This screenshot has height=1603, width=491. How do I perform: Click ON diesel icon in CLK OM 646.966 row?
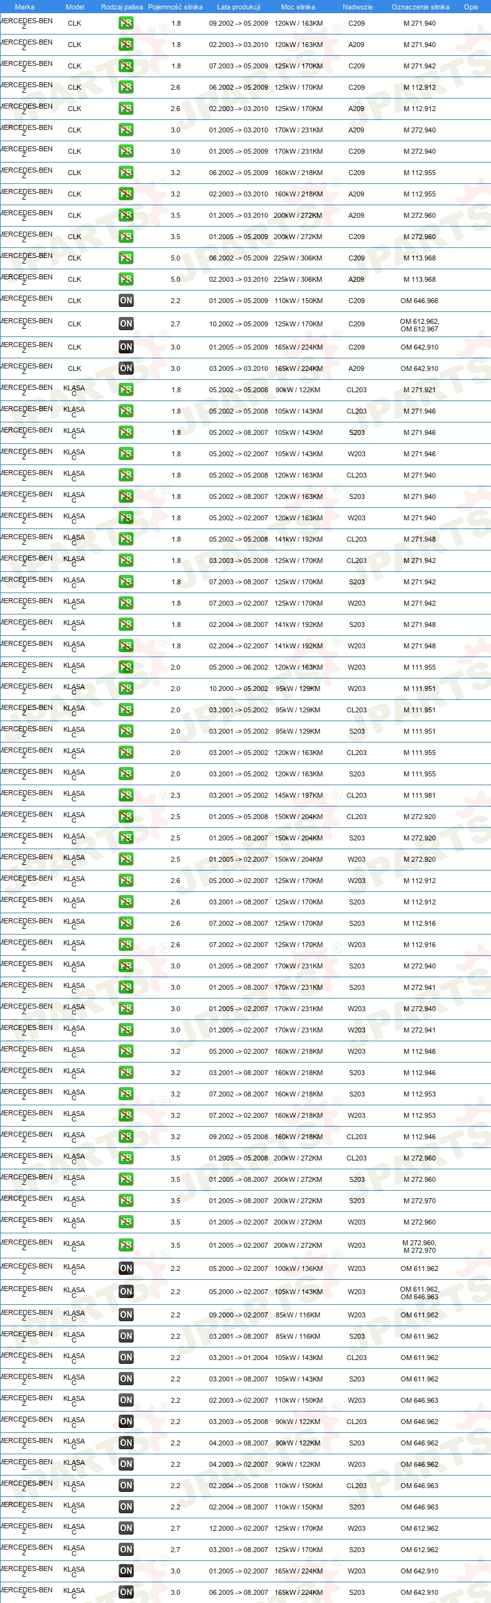tap(126, 301)
